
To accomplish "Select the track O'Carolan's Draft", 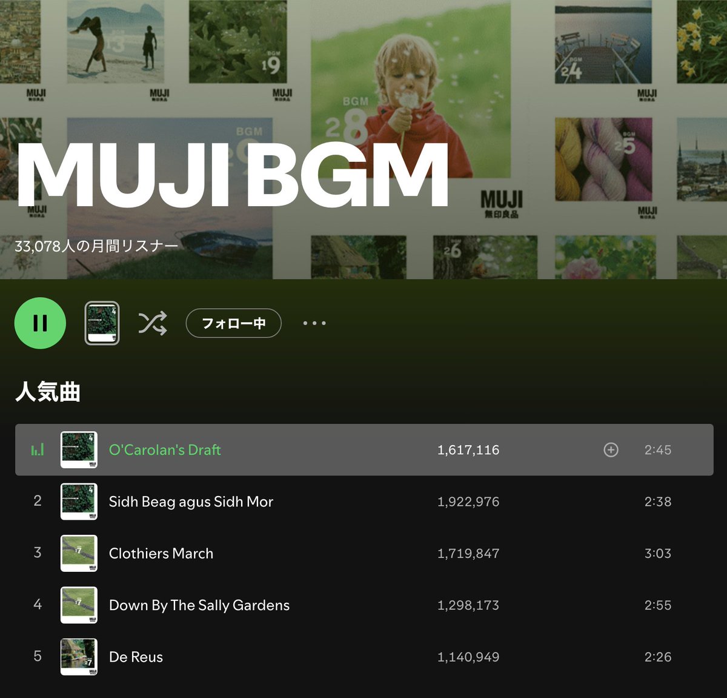I will coord(165,450).
